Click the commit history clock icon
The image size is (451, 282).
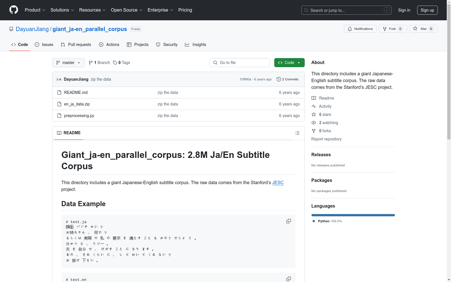coord(279,79)
